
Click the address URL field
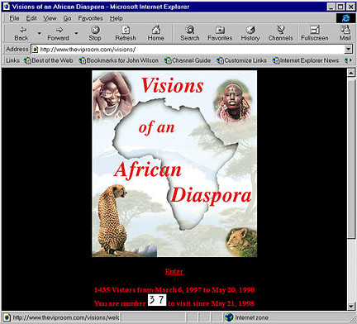(192, 50)
